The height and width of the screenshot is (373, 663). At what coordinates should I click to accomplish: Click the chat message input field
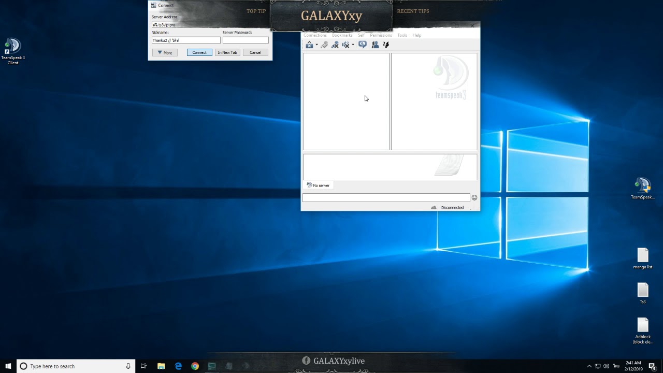click(386, 197)
